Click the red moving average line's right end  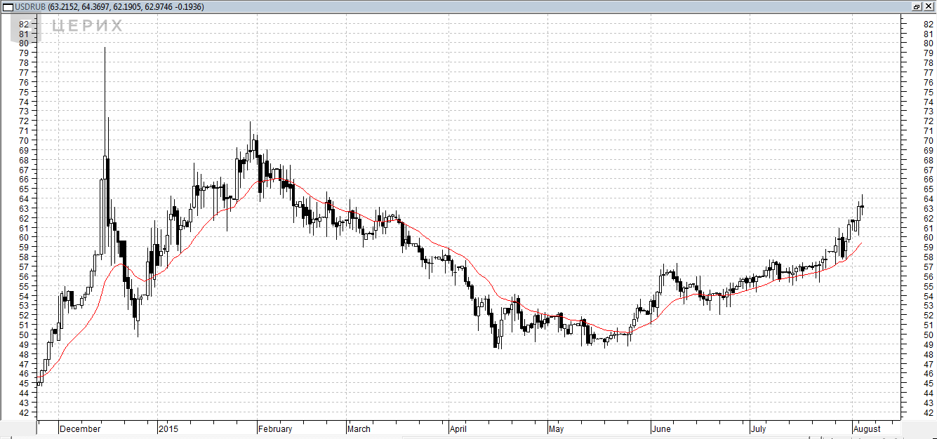pyautogui.click(x=861, y=243)
